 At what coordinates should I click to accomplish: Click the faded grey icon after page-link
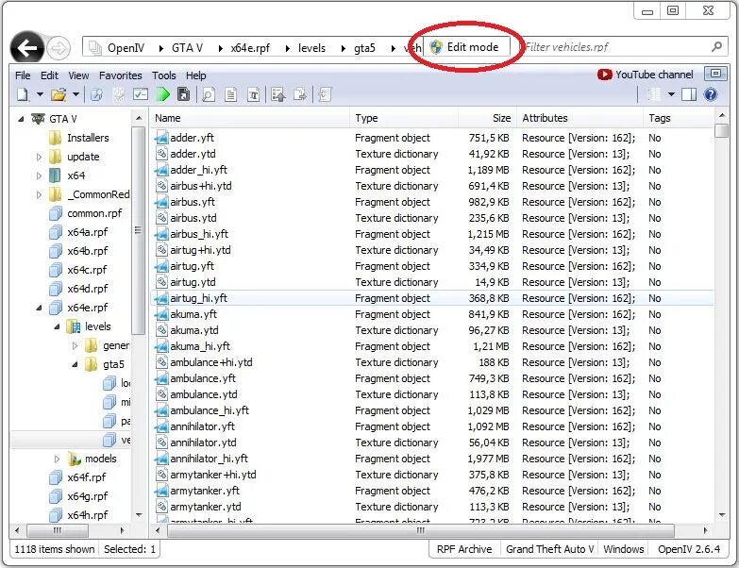coord(118,94)
